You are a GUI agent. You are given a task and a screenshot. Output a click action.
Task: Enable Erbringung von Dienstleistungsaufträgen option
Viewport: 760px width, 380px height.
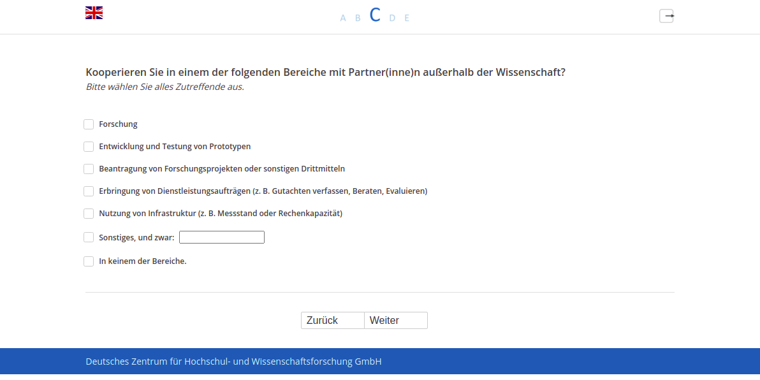coord(89,191)
